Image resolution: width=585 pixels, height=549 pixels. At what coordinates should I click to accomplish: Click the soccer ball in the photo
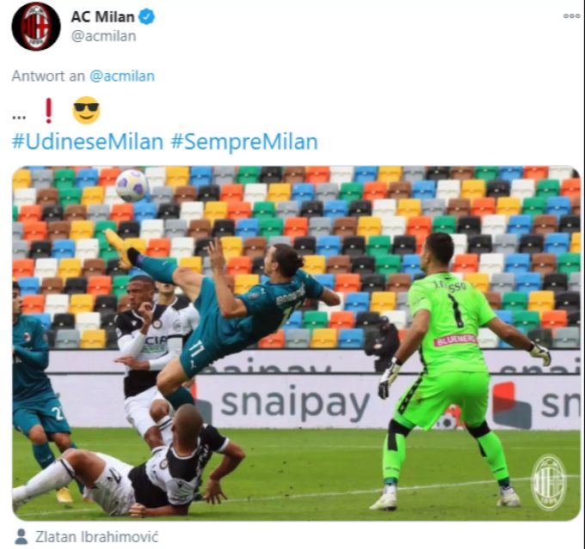(132, 186)
